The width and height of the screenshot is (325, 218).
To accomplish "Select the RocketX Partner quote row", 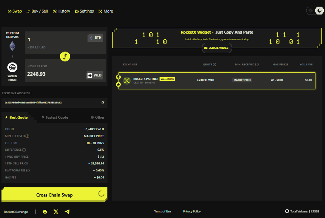I will (217, 81).
